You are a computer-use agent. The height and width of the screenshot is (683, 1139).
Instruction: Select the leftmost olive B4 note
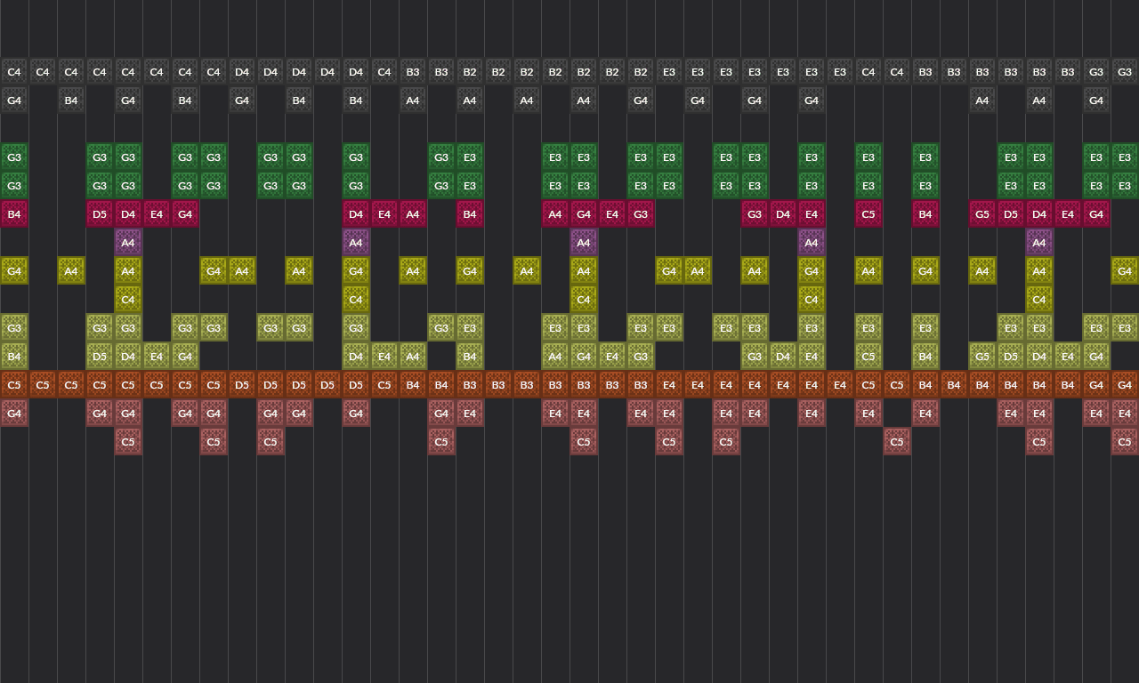click(x=14, y=356)
